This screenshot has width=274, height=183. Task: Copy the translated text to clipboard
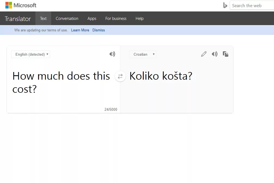pos(226,54)
